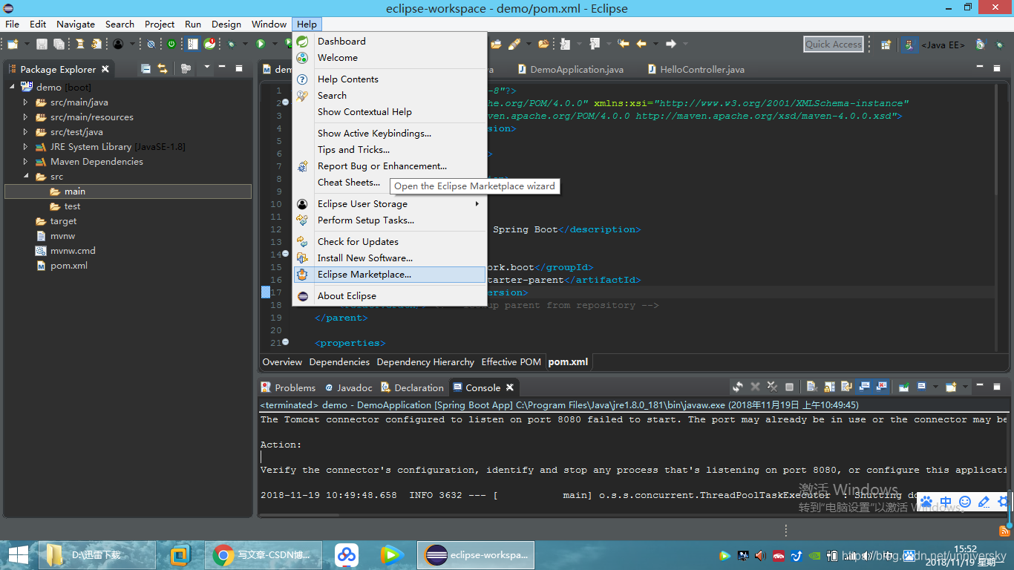Toggle Word Wrap in Console toolbar
The image size is (1014, 570).
tap(846, 387)
